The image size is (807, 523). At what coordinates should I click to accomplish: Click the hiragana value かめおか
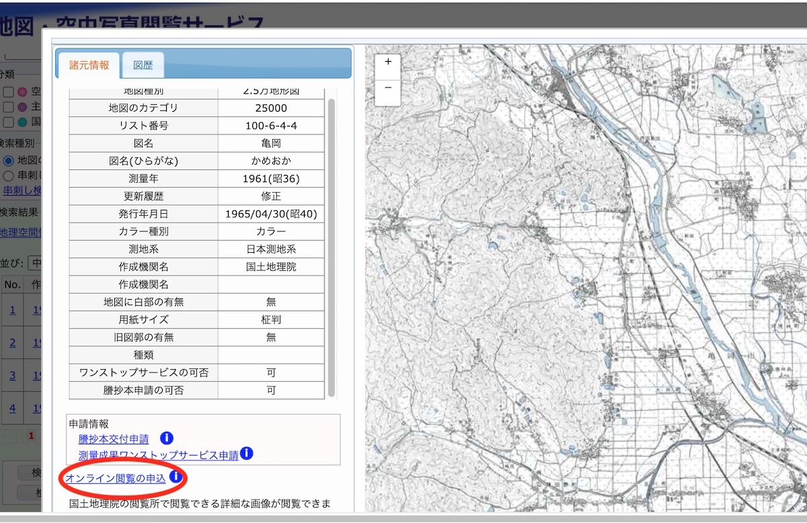(271, 161)
